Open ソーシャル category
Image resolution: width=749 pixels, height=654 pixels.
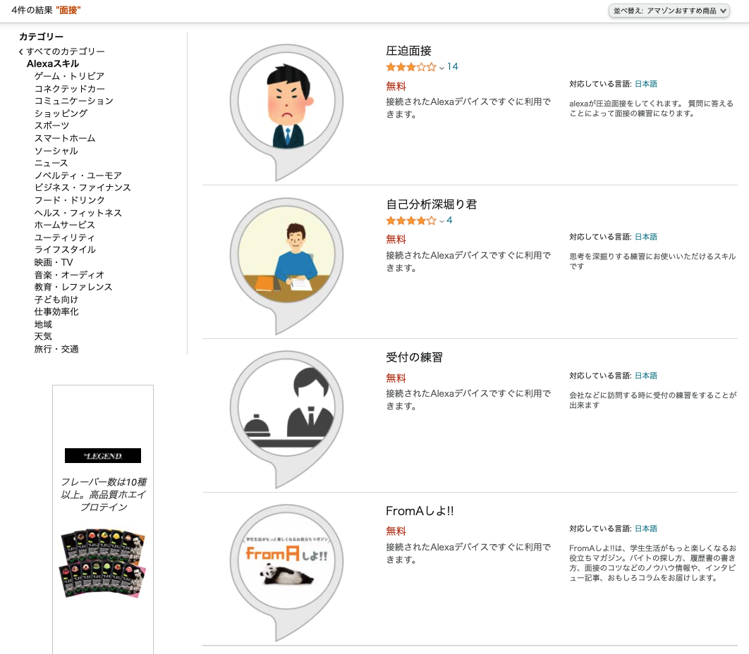pyautogui.click(x=56, y=150)
